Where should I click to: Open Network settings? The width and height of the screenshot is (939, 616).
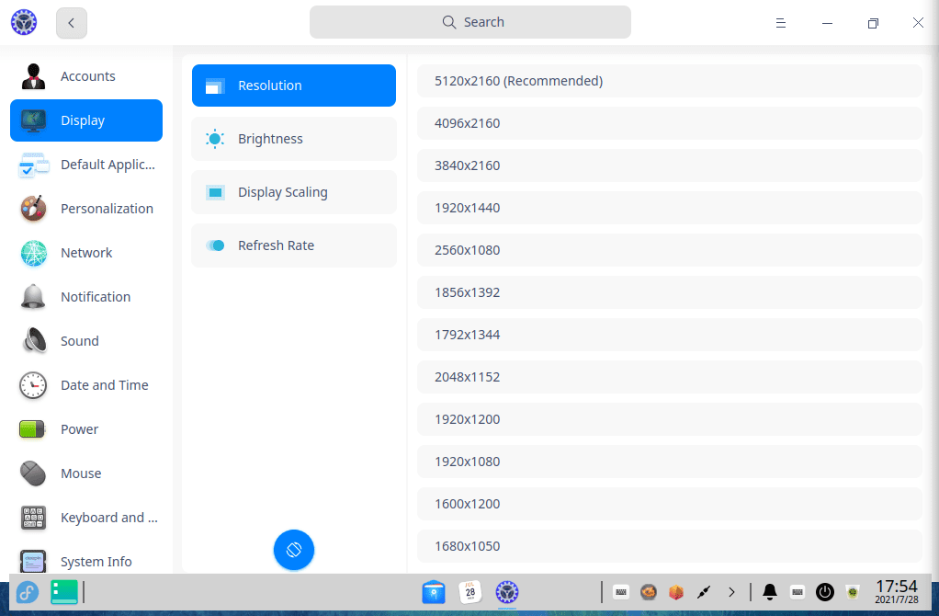pyautogui.click(x=86, y=253)
